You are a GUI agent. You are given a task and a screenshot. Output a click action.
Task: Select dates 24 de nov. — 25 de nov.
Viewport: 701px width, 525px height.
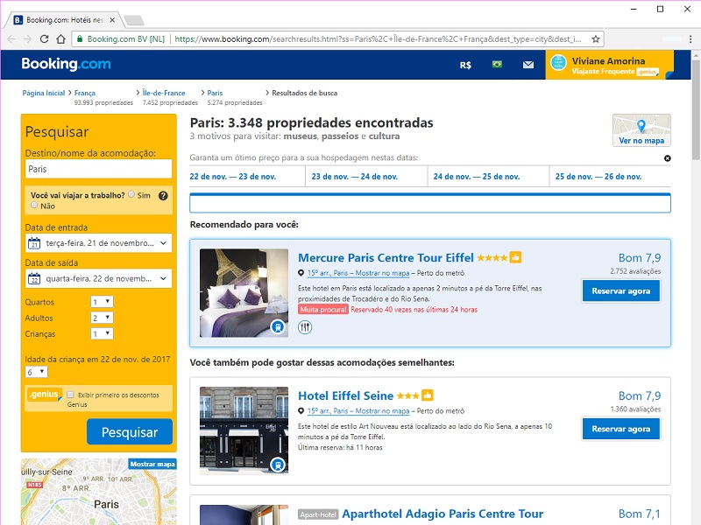pyautogui.click(x=477, y=177)
